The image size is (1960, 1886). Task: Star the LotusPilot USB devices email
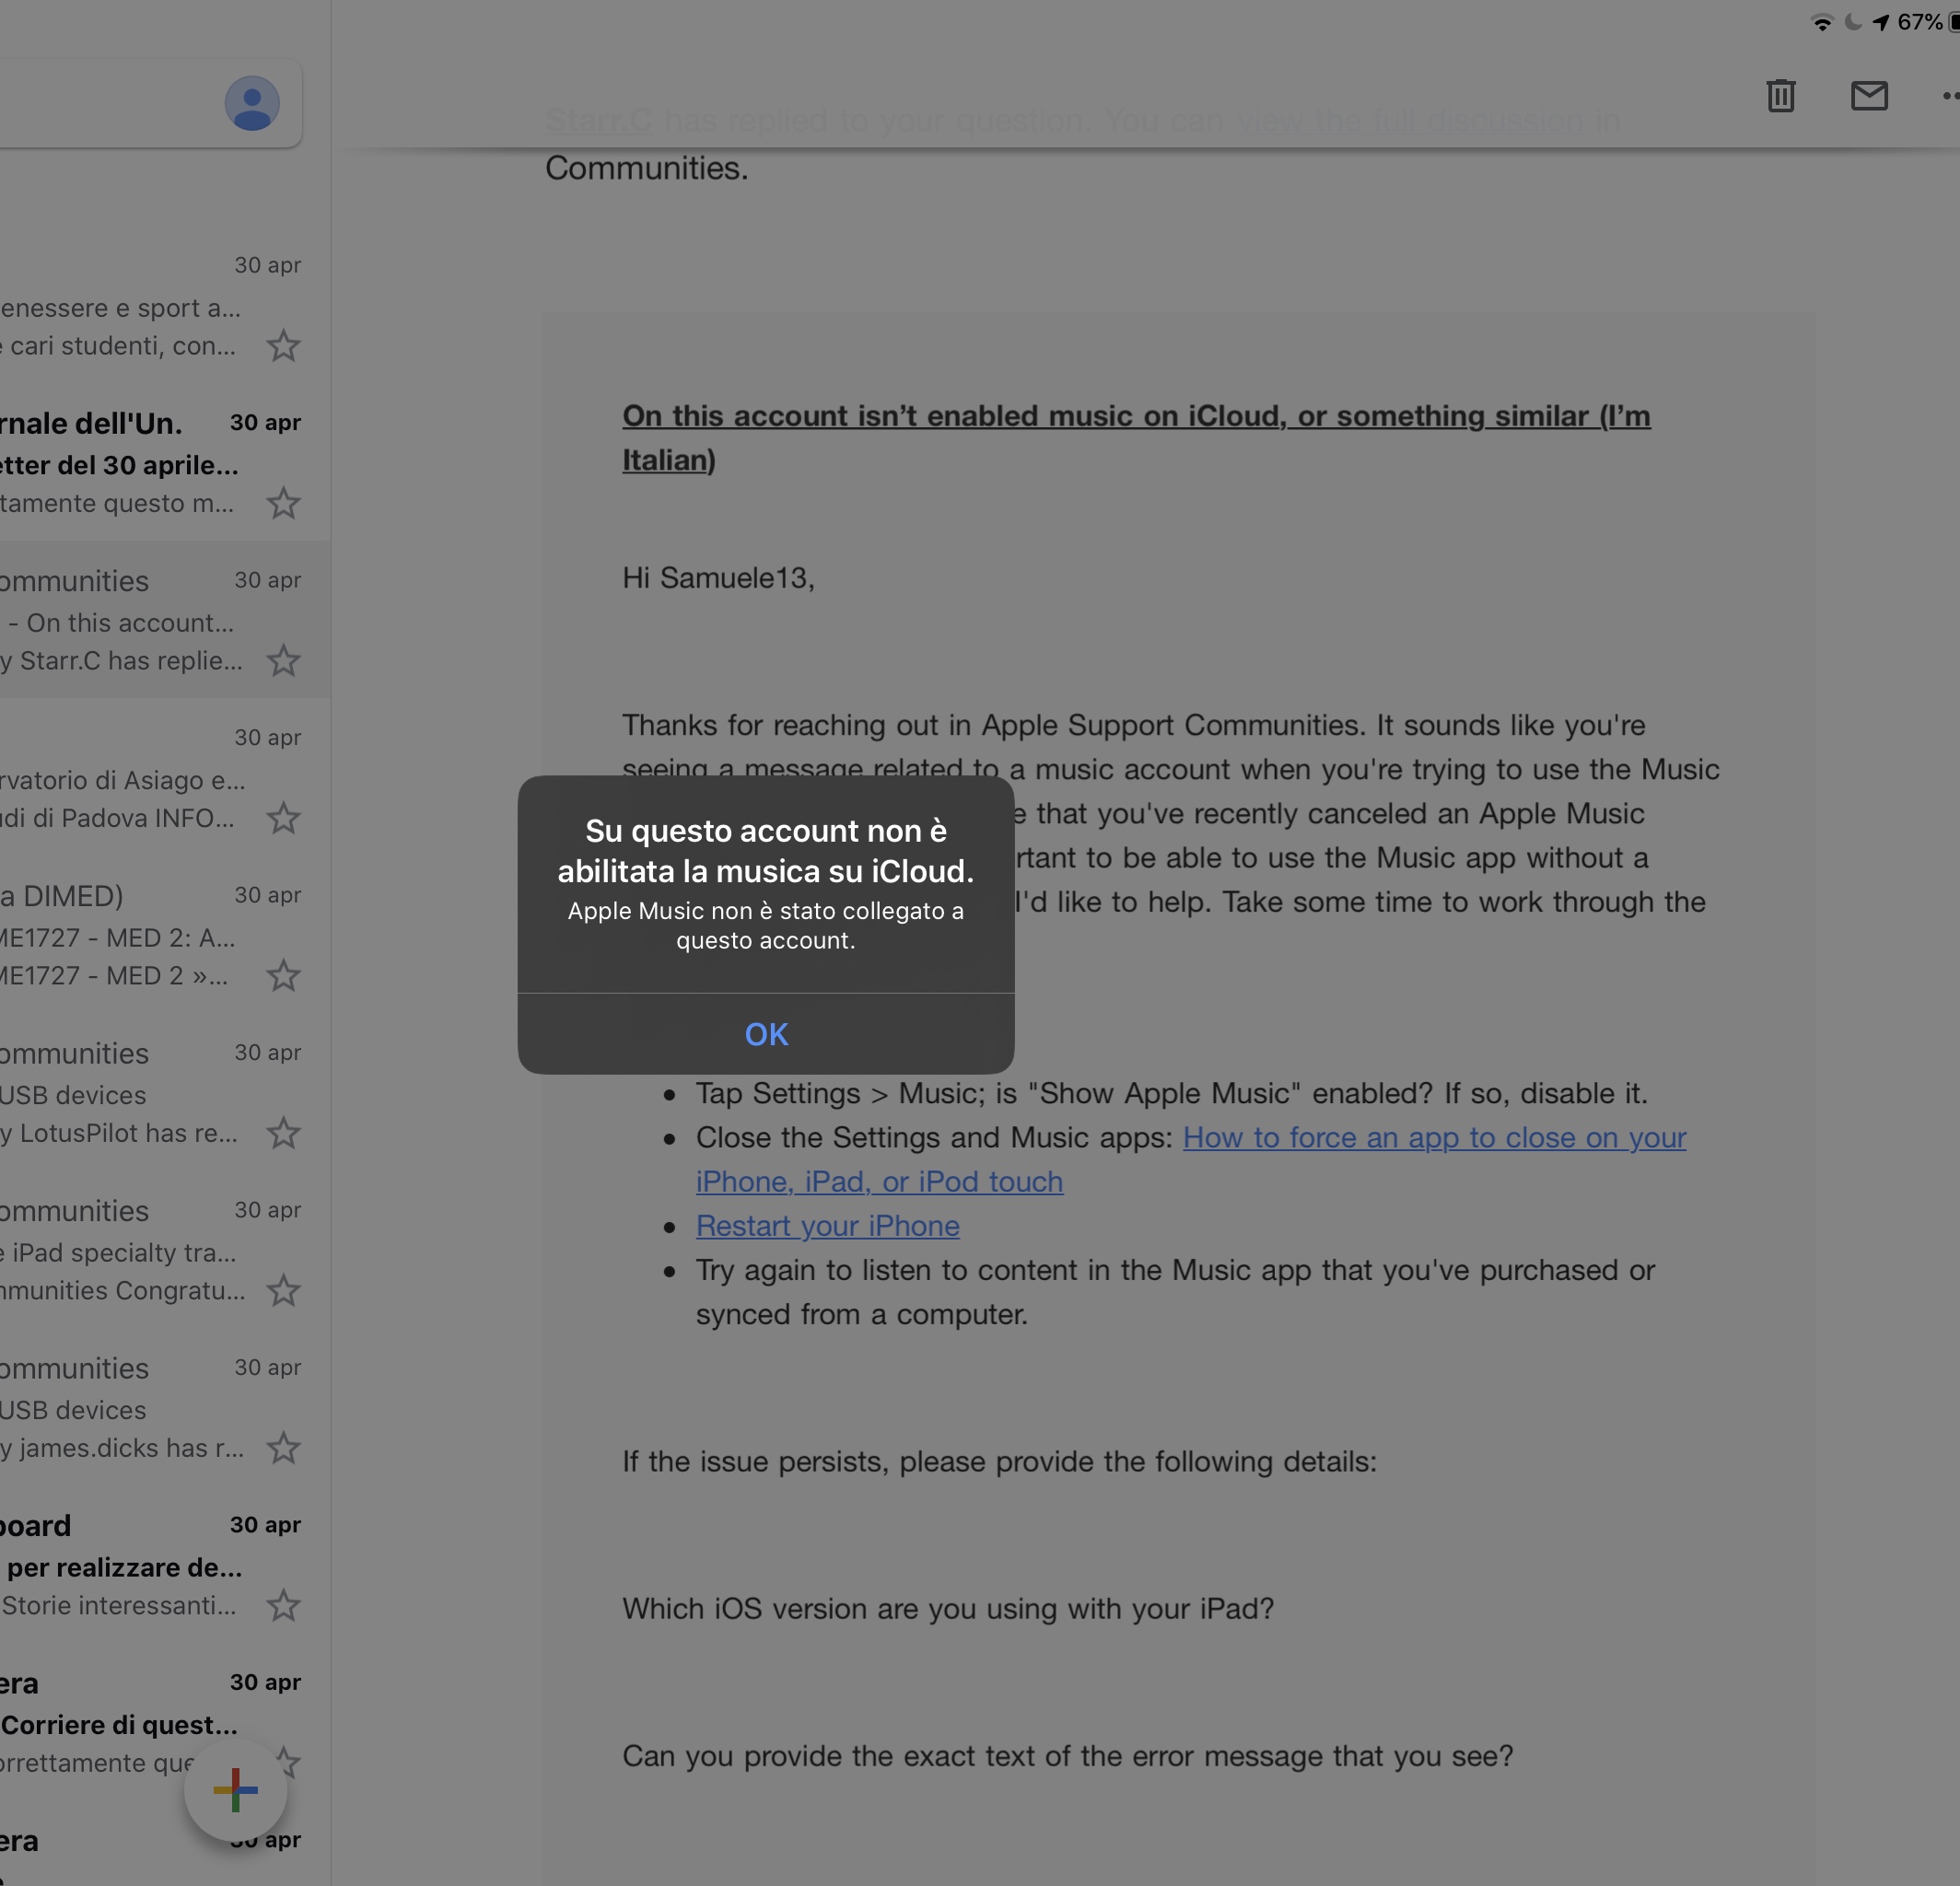coord(283,1133)
